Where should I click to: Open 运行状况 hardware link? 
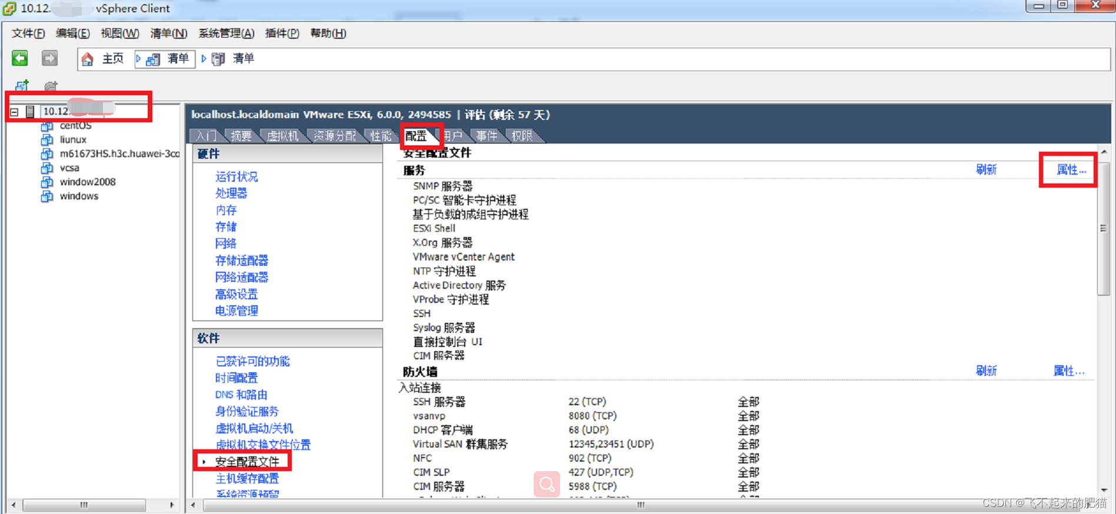(236, 176)
